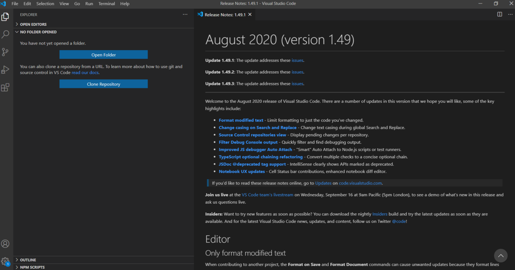The image size is (515, 270).
Task: Open 'Source Control repositories view' link
Action: pos(252,135)
